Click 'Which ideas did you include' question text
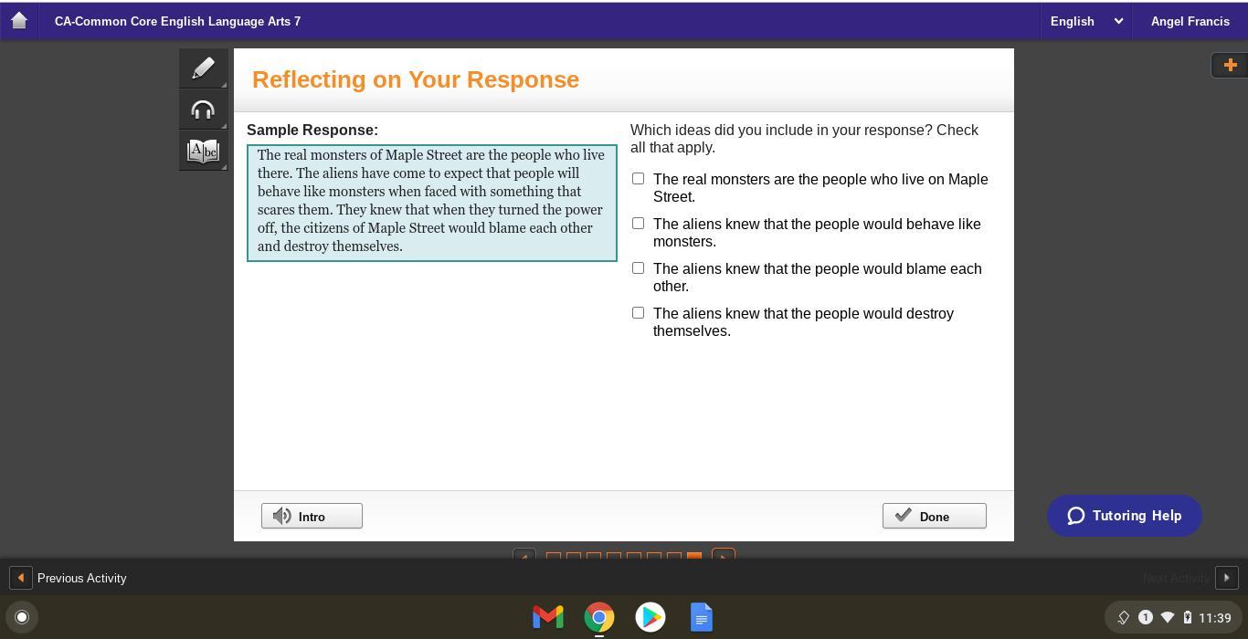 (x=804, y=139)
